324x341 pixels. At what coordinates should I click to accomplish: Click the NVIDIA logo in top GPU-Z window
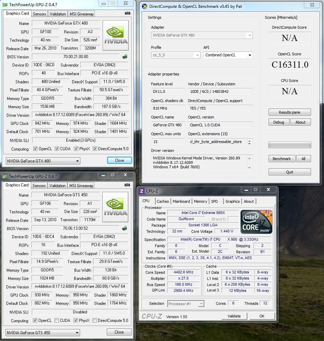pyautogui.click(x=116, y=35)
